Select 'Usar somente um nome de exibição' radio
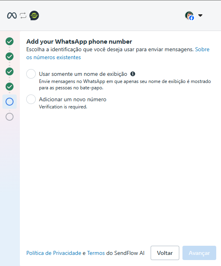Viewport: 221px width, 266px height. [x=31, y=74]
